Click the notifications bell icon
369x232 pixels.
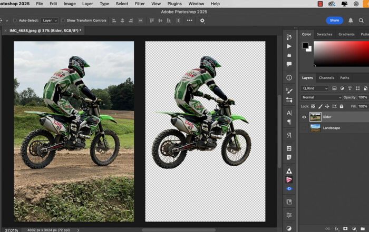(x=351, y=21)
